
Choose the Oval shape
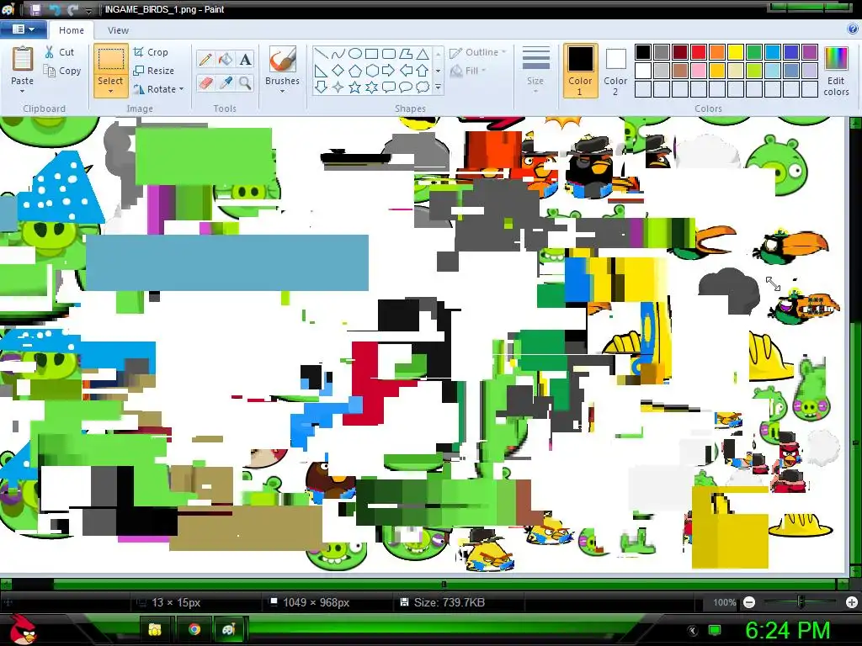(x=355, y=54)
